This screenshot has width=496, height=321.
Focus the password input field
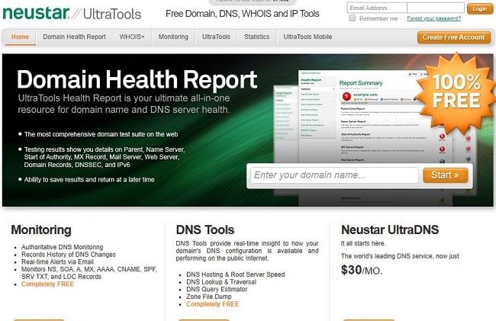[436, 8]
